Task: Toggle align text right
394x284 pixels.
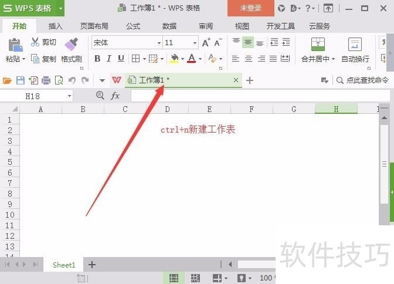Action: pos(261,59)
